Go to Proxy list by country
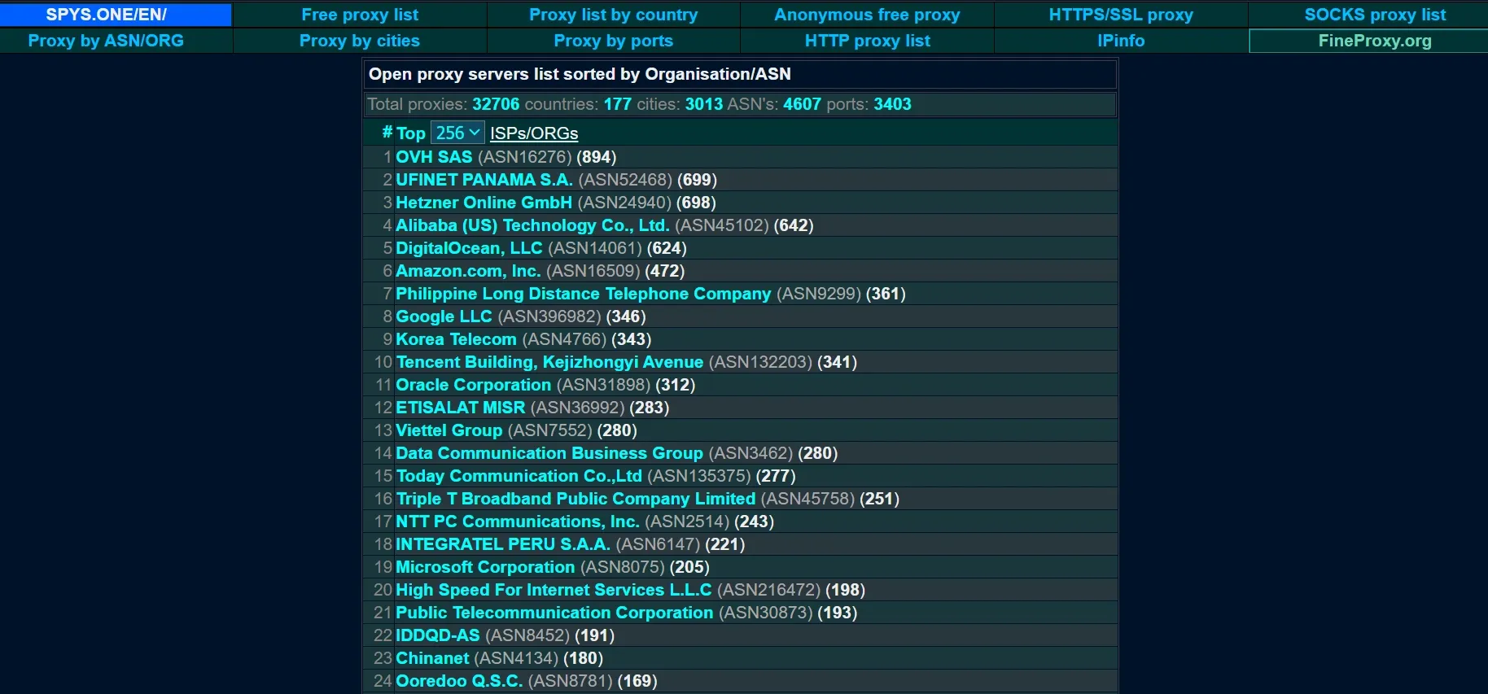 tap(614, 15)
